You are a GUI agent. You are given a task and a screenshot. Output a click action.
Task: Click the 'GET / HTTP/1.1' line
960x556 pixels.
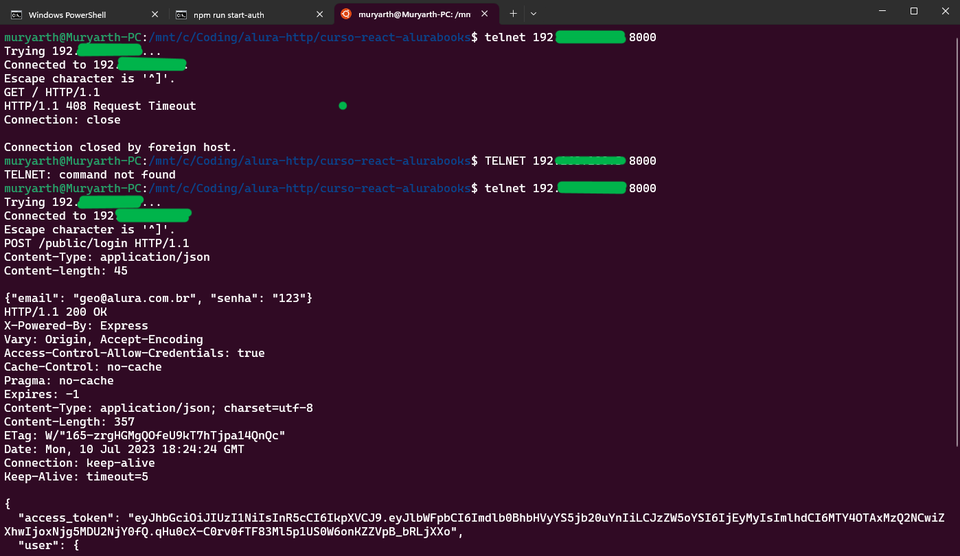(x=52, y=92)
